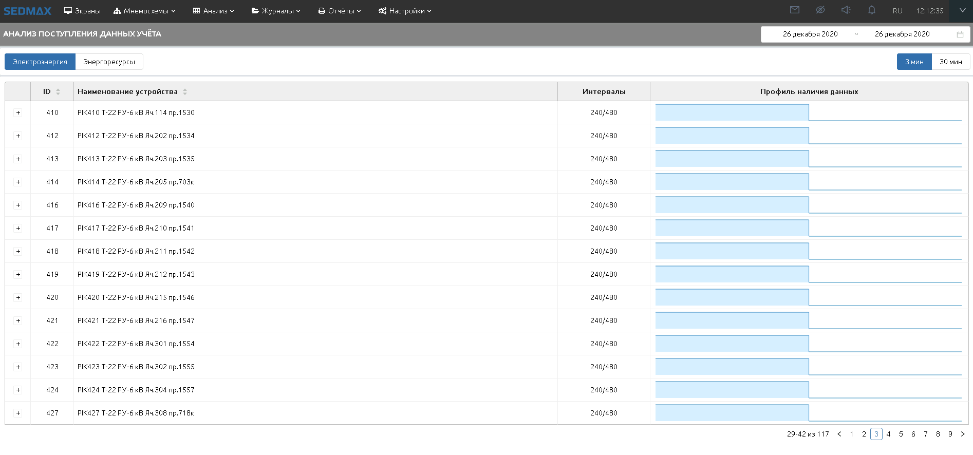Go to page 5 of results
Viewport: 973px width, 455px height.
tap(901, 434)
